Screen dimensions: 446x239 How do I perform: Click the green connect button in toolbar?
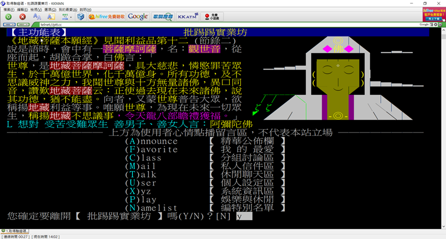click(x=8, y=17)
